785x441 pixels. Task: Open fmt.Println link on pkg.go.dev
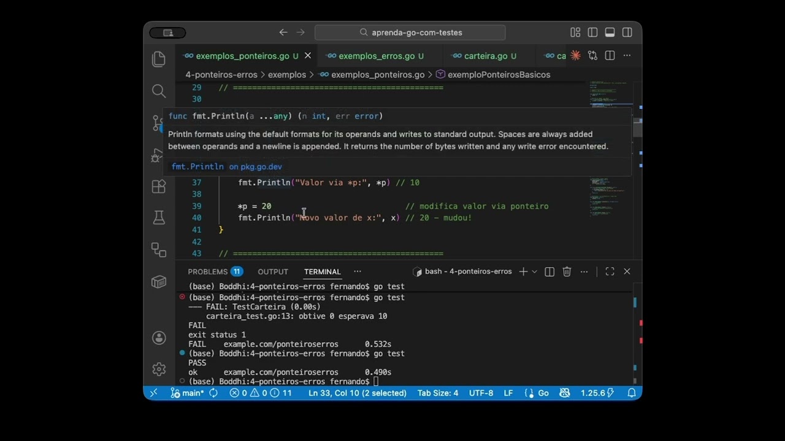227,167
